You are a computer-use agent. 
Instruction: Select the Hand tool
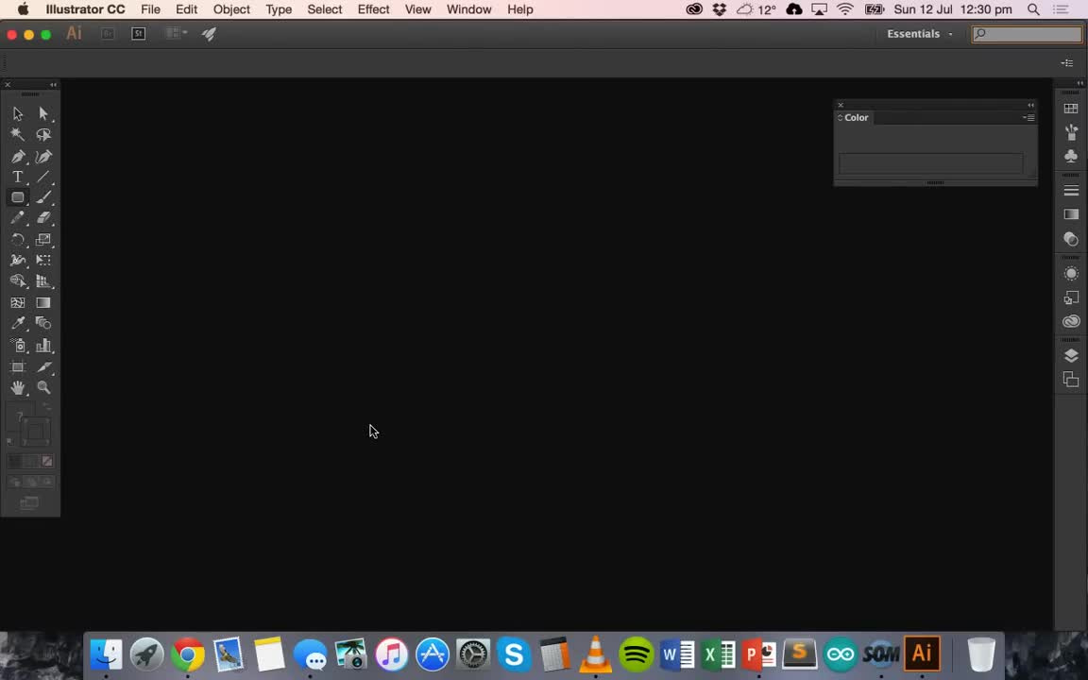point(17,388)
